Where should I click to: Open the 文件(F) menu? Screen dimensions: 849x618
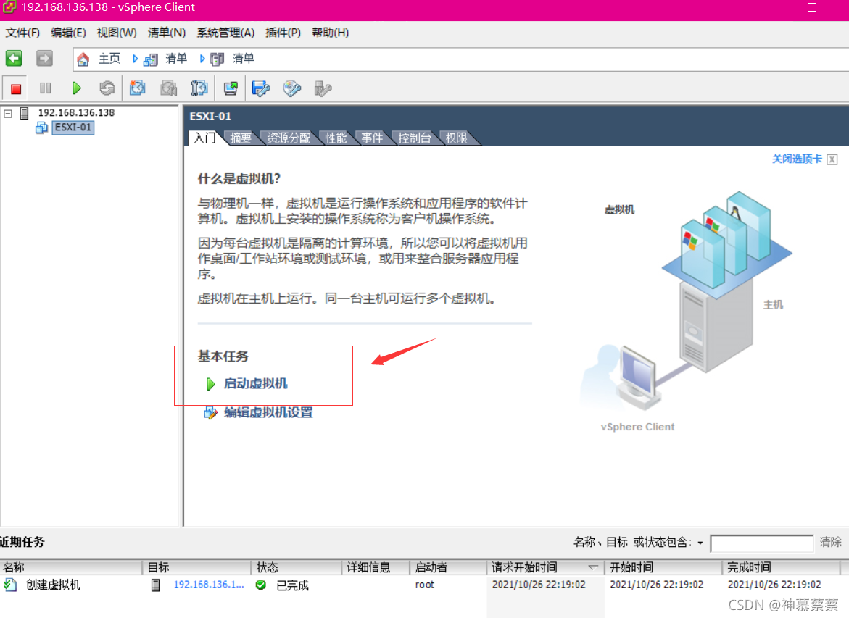click(x=22, y=33)
